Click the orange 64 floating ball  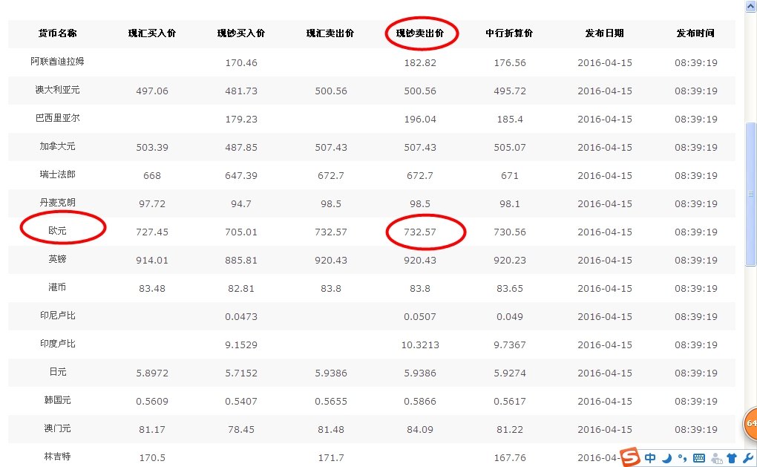[x=750, y=423]
